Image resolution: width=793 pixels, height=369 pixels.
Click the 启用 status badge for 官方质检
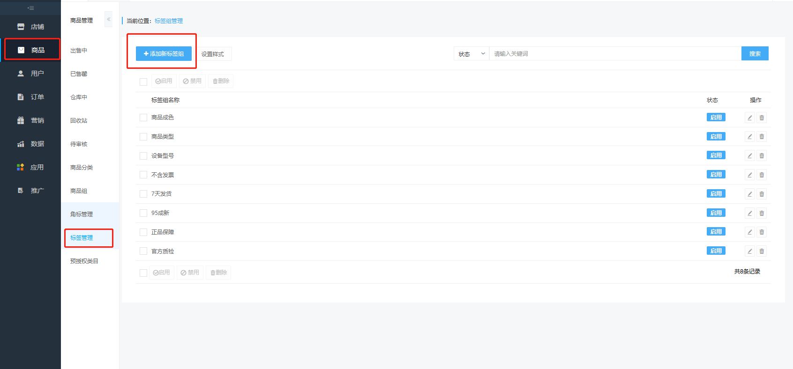(716, 251)
